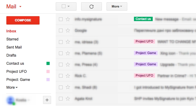Open the Starred folder
The width and height of the screenshot is (196, 106).
pyautogui.click(x=12, y=39)
